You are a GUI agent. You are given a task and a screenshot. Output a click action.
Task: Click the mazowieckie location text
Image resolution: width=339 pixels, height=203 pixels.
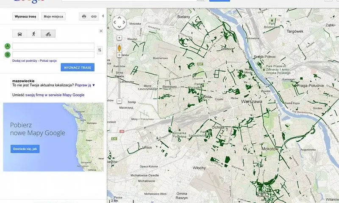click(x=23, y=81)
